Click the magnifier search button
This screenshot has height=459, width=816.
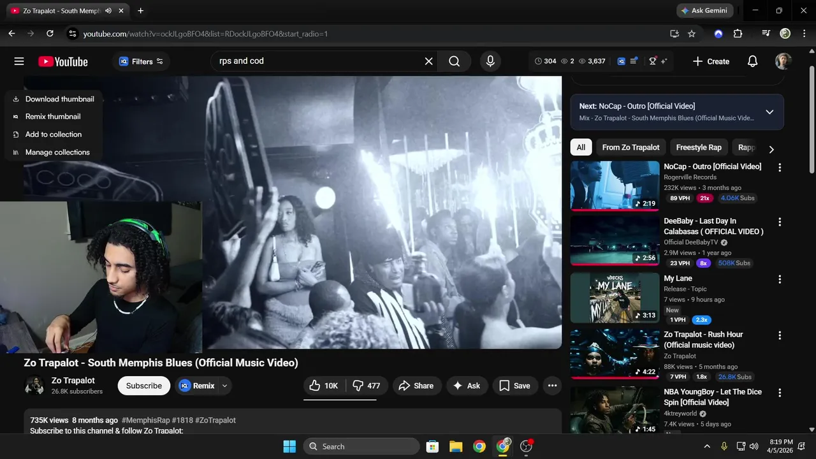click(x=454, y=61)
